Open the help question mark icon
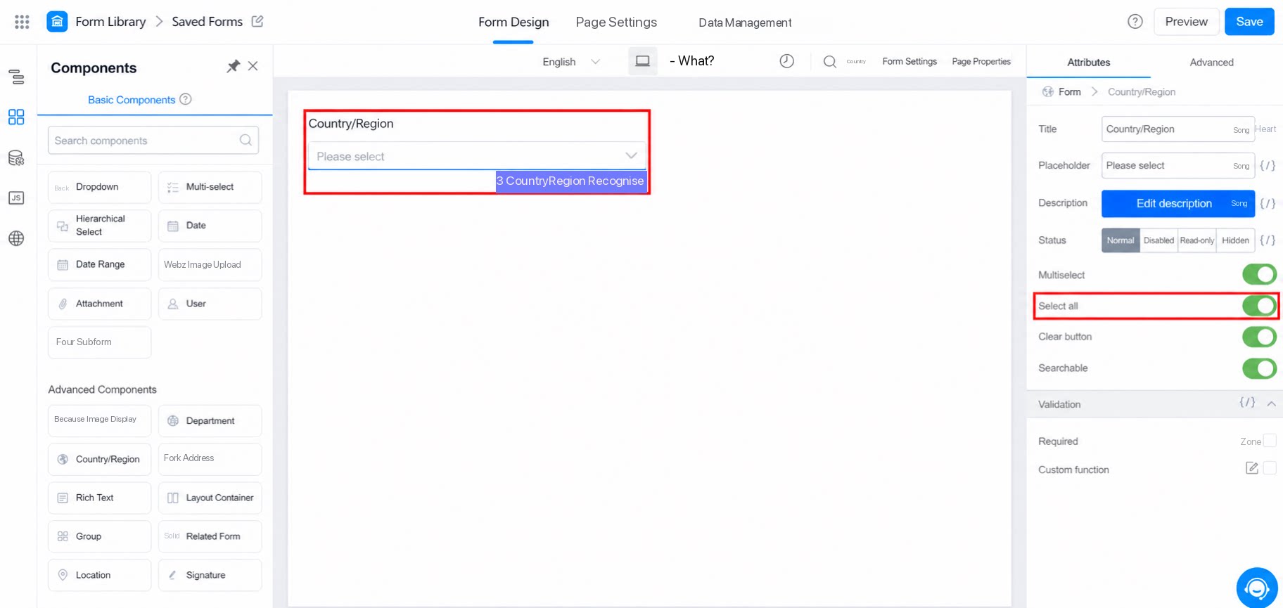The width and height of the screenshot is (1283, 608). click(1135, 22)
